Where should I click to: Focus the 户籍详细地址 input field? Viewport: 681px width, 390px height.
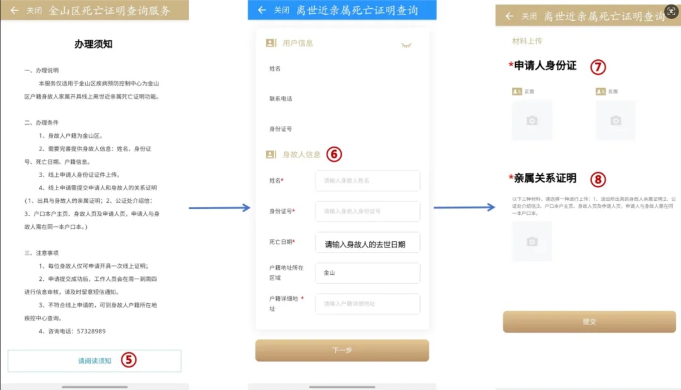pos(368,304)
